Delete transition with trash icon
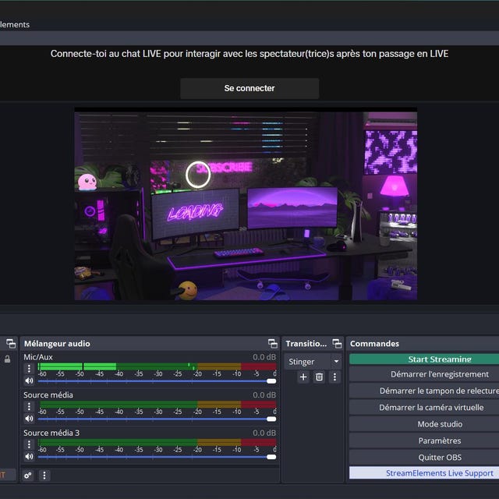The width and height of the screenshot is (499, 499). coord(319,377)
